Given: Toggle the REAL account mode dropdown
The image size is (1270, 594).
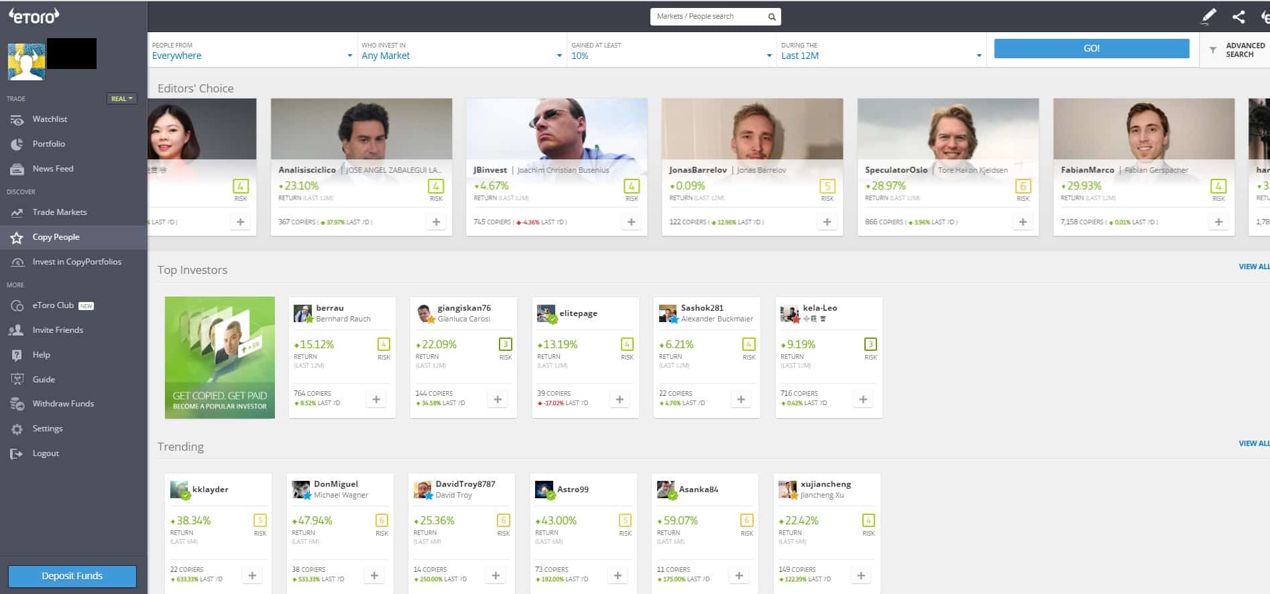Looking at the screenshot, I should point(122,98).
